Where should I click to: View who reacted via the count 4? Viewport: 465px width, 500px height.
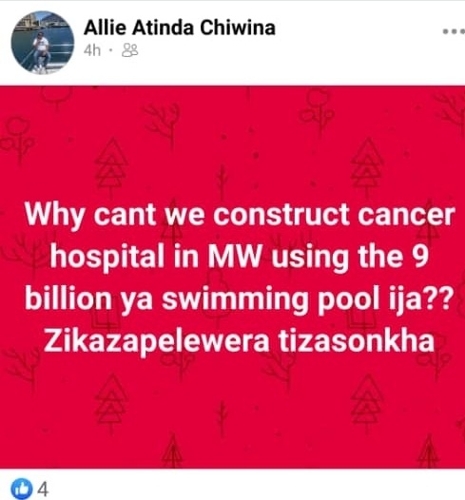43,489
